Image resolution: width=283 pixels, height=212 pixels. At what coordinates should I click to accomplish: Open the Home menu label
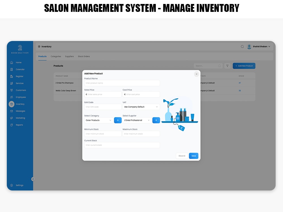point(19,62)
